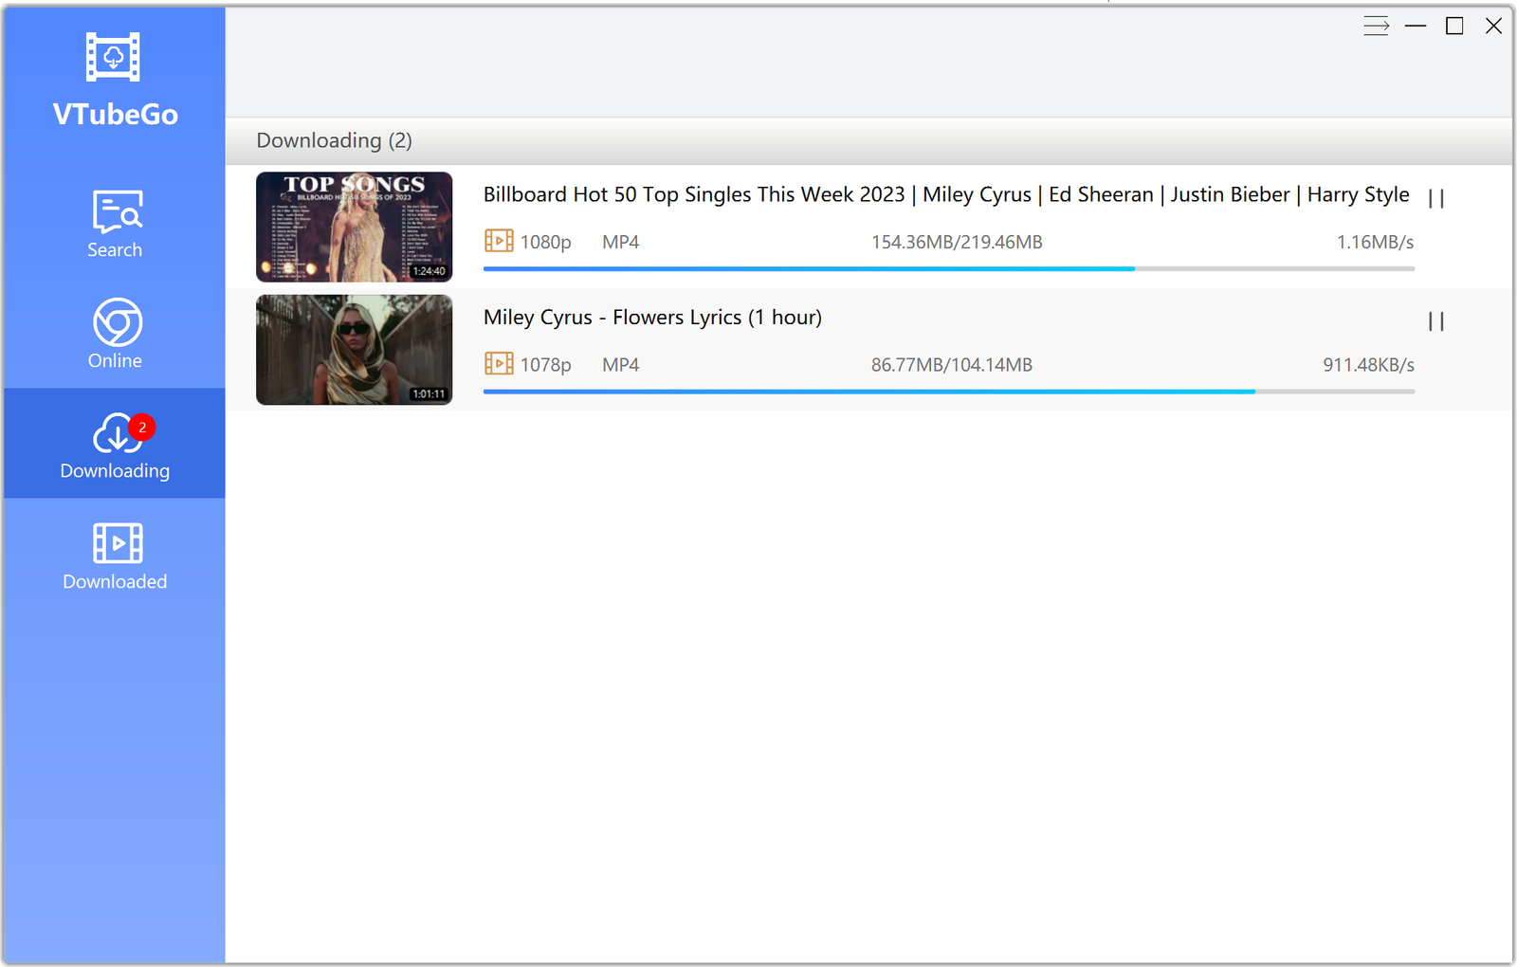Select the Downloading tab in sidebar
The width and height of the screenshot is (1517, 967).
[x=115, y=445]
